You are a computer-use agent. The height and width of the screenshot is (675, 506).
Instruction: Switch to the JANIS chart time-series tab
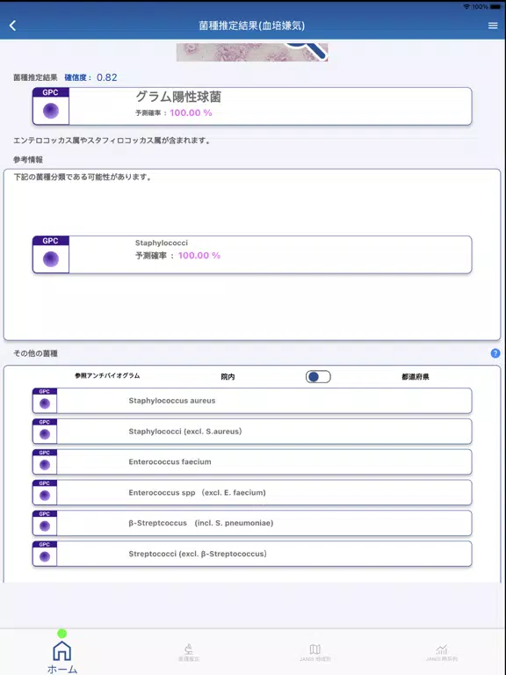[x=442, y=653]
